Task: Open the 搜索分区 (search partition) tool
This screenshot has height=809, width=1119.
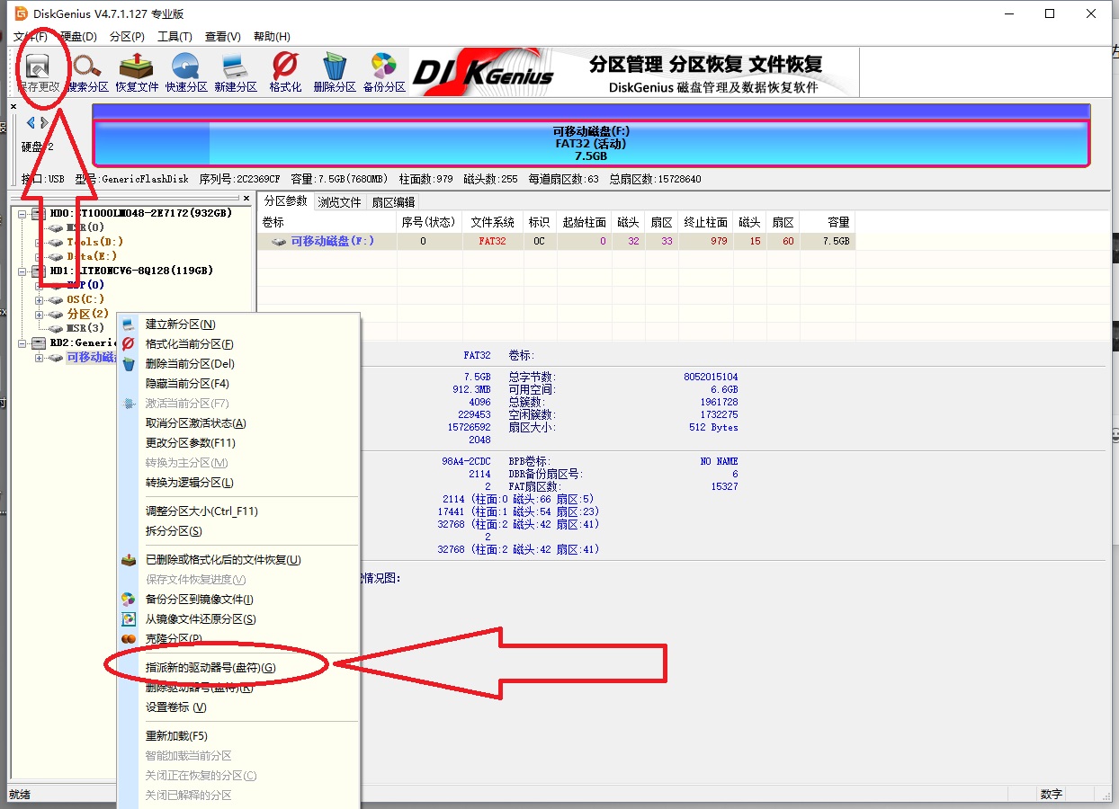Action: point(88,72)
